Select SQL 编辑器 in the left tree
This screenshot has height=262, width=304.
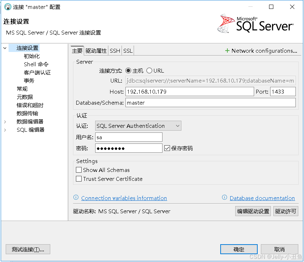pyautogui.click(x=31, y=130)
